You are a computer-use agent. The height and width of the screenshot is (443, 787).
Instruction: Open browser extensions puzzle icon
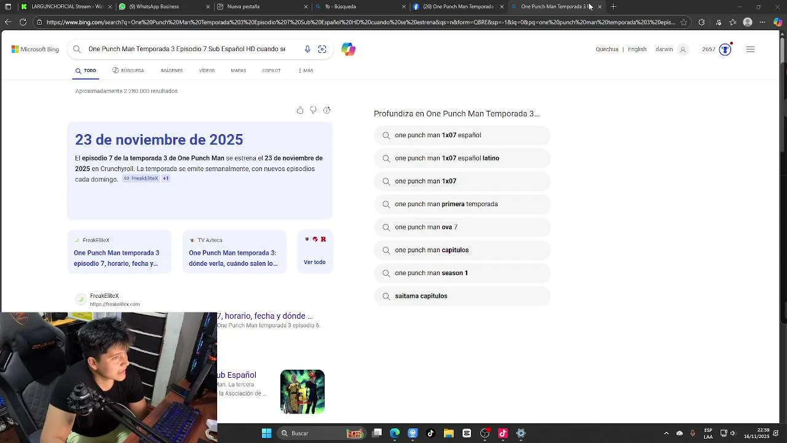[x=702, y=22]
